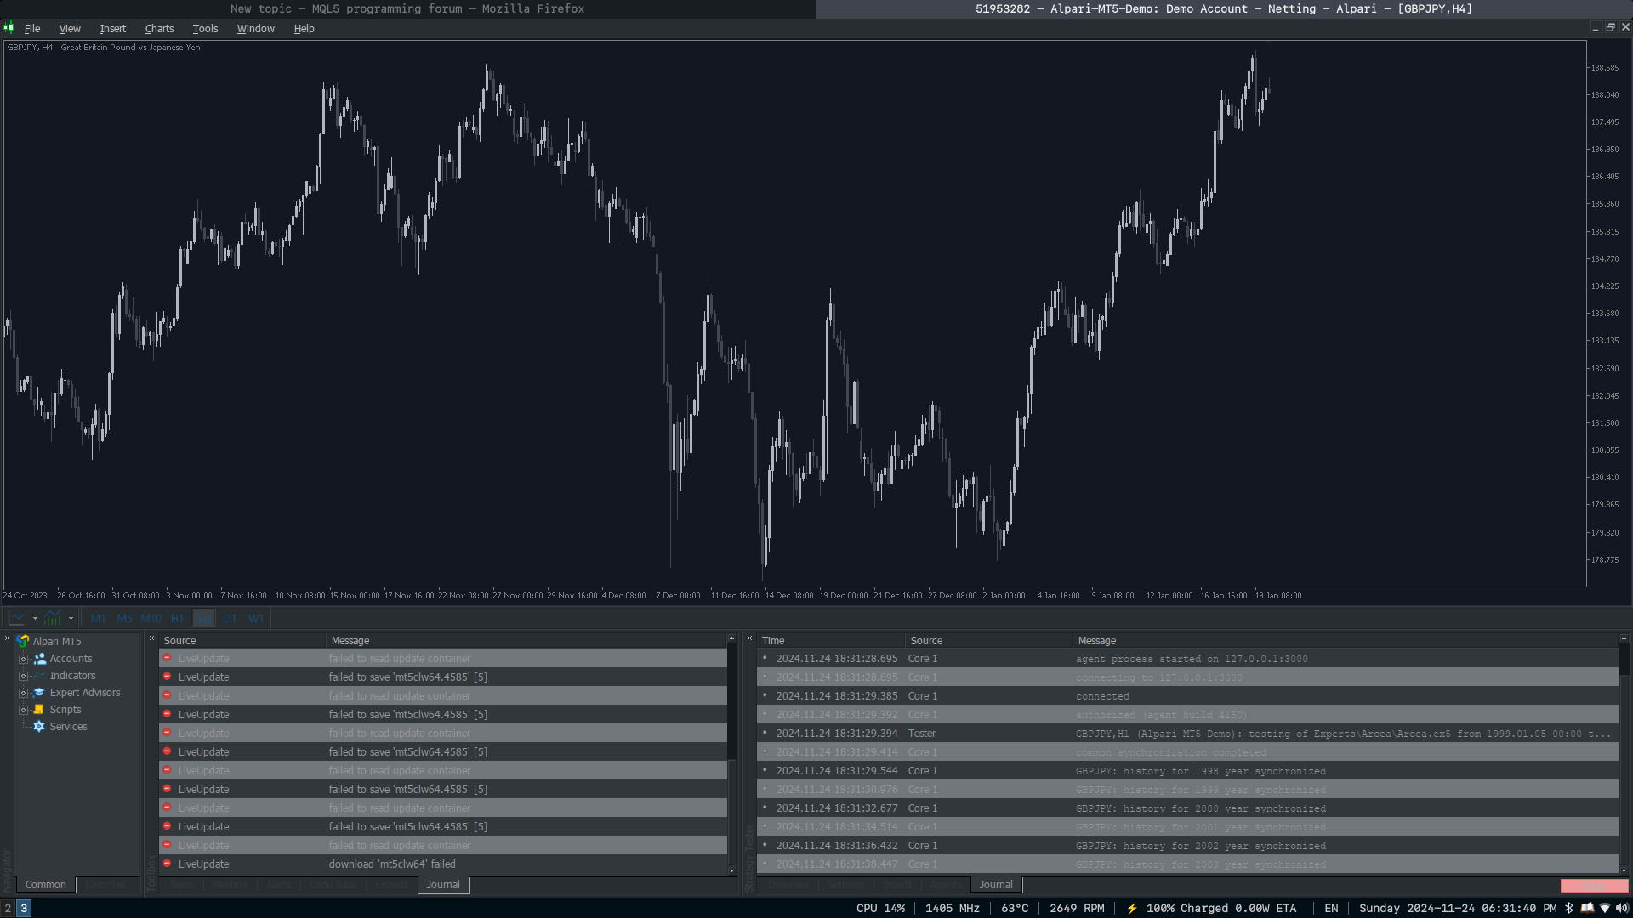Click the Strategy Tester Source column header
This screenshot has height=918, width=1633.
pos(988,641)
